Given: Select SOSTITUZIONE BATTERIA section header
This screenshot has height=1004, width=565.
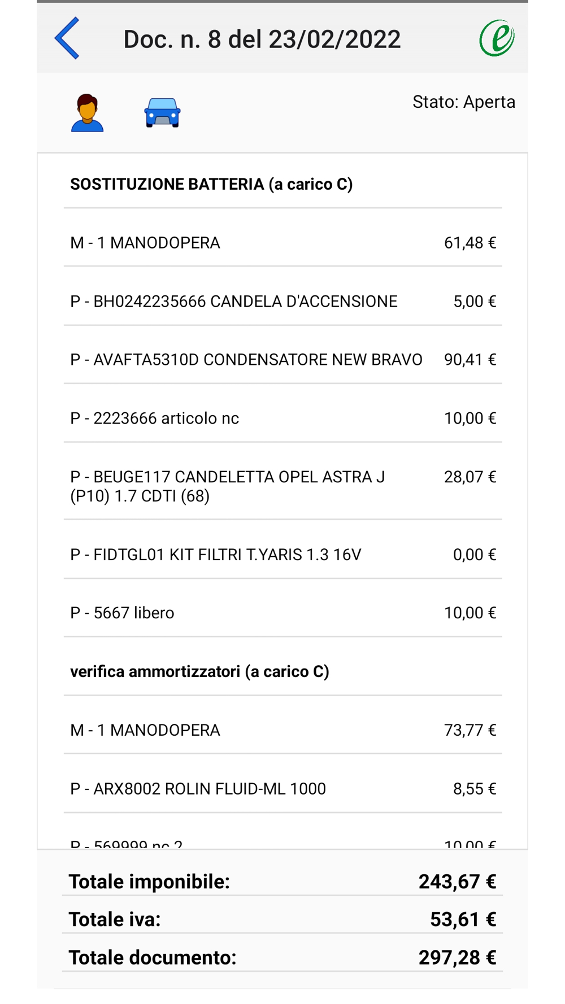Looking at the screenshot, I should (x=211, y=184).
